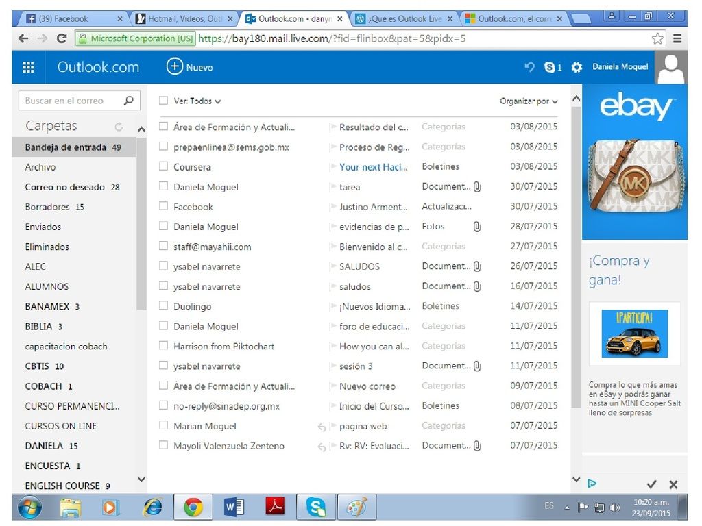Click the browser back arrow
Image resolution: width=702 pixels, height=526 pixels.
coord(23,38)
